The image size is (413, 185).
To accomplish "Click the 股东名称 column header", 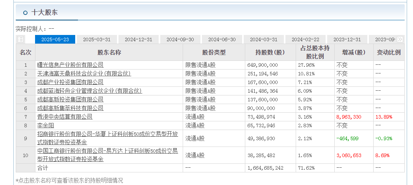I will click(109, 52).
